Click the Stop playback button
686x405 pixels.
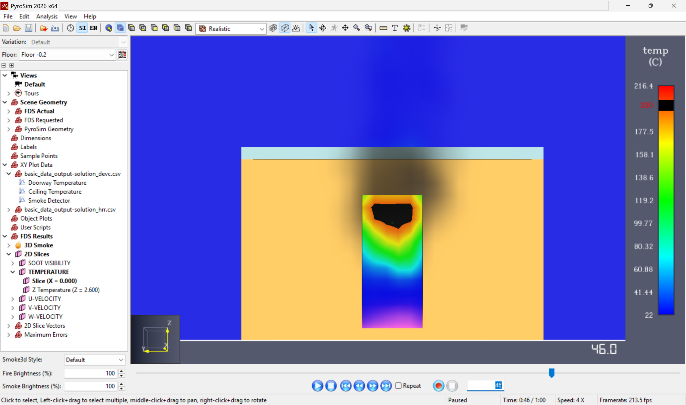[331, 386]
